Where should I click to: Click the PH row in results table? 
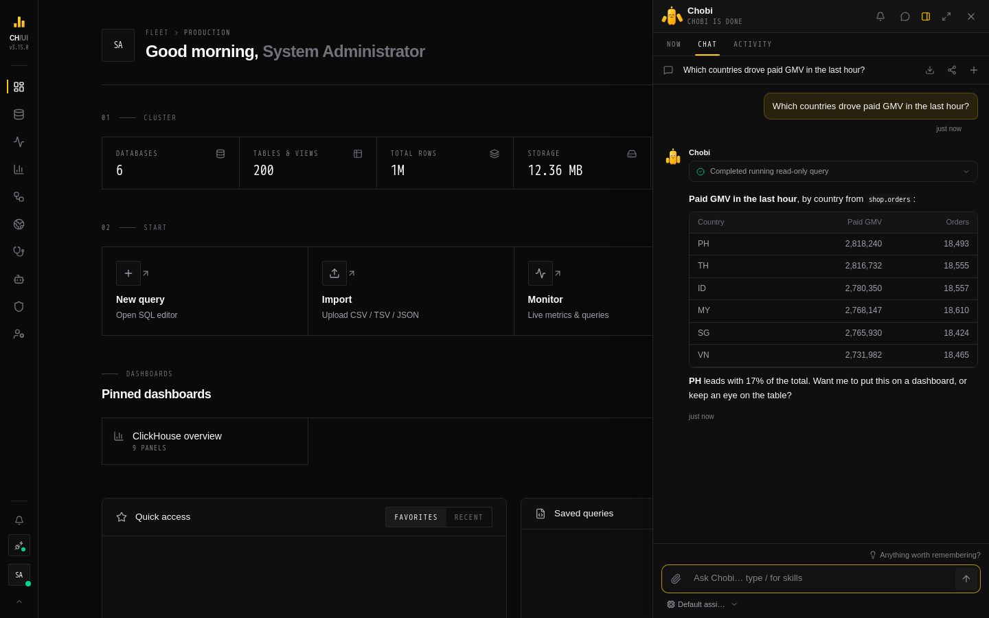[x=833, y=244]
